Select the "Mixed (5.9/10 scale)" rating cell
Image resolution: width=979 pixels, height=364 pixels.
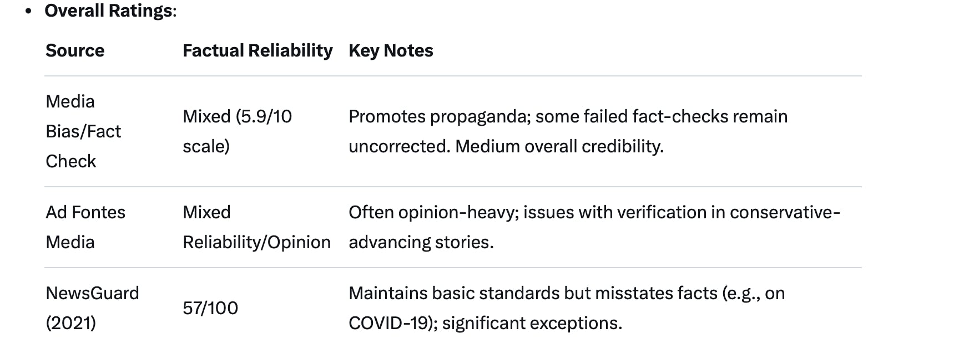click(x=237, y=131)
